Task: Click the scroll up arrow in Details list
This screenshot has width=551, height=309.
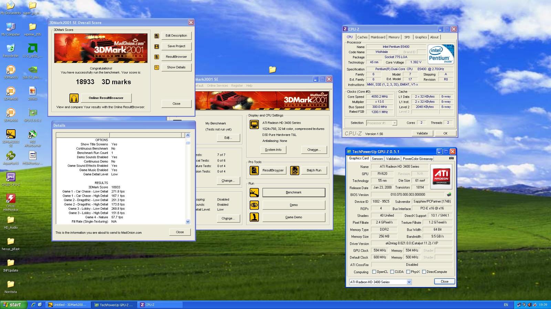Action: tap(188, 135)
